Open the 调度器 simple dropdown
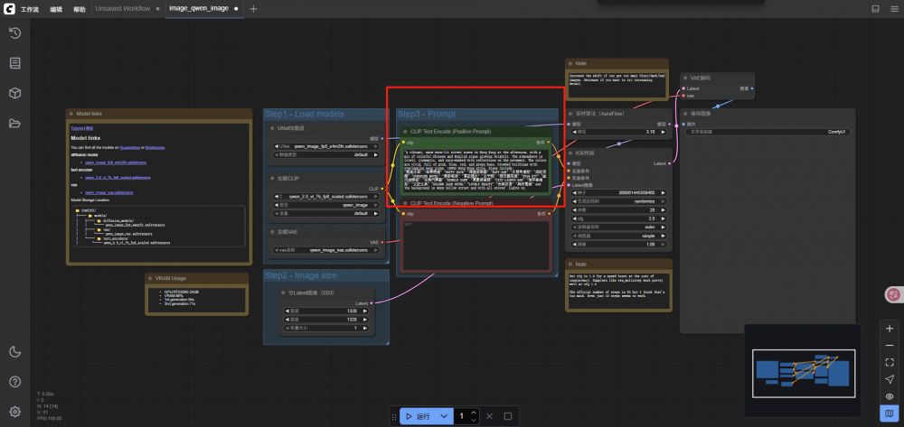Screen dimensions: 904x427 tap(618, 236)
